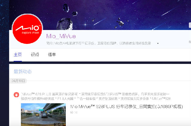Screen dimensions: 191x126
Task: Click the video play count number
Action: 76,112
